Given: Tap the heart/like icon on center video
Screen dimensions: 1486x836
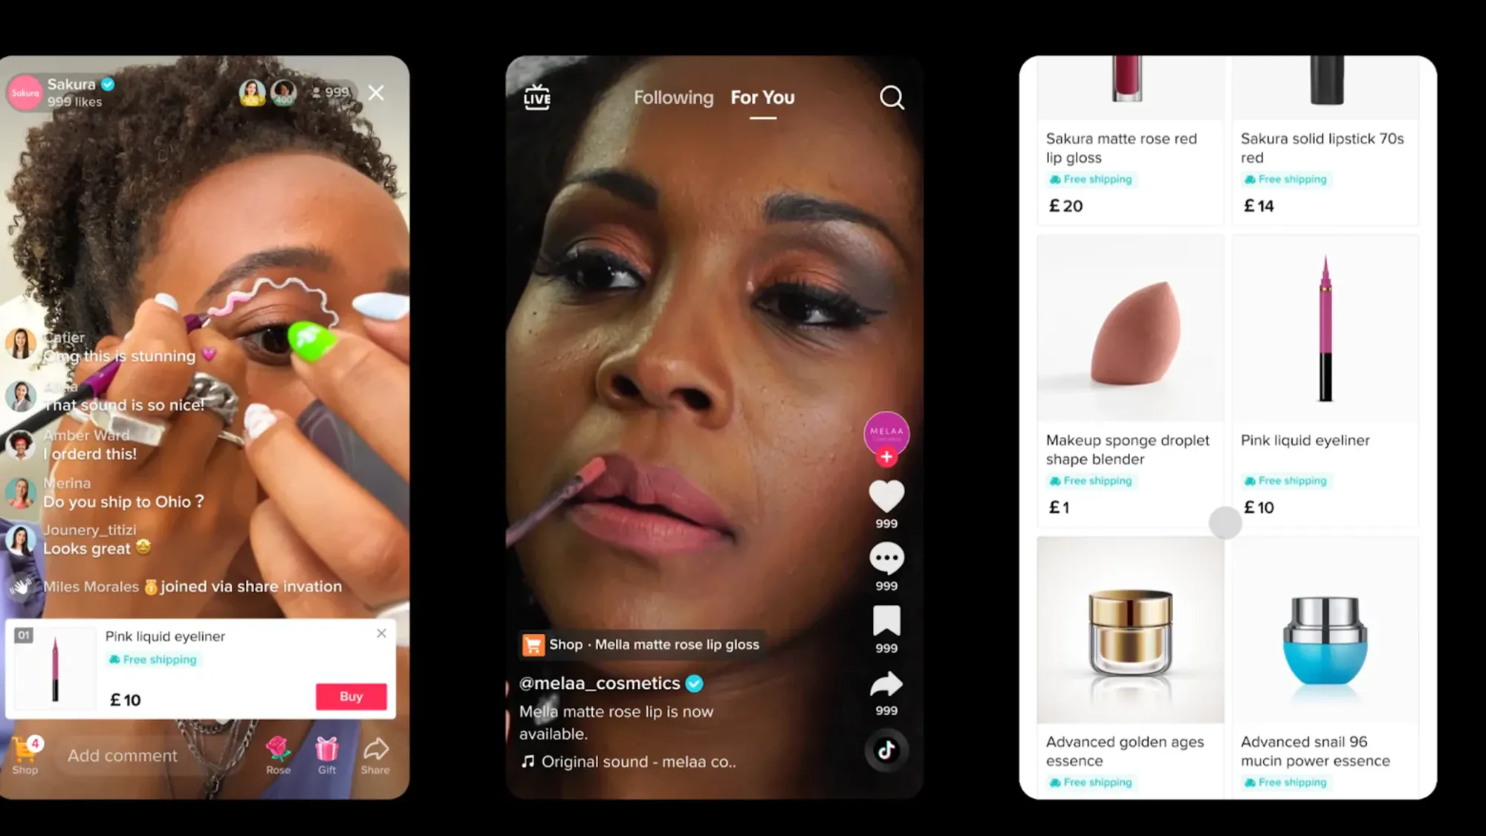Looking at the screenshot, I should coord(884,496).
